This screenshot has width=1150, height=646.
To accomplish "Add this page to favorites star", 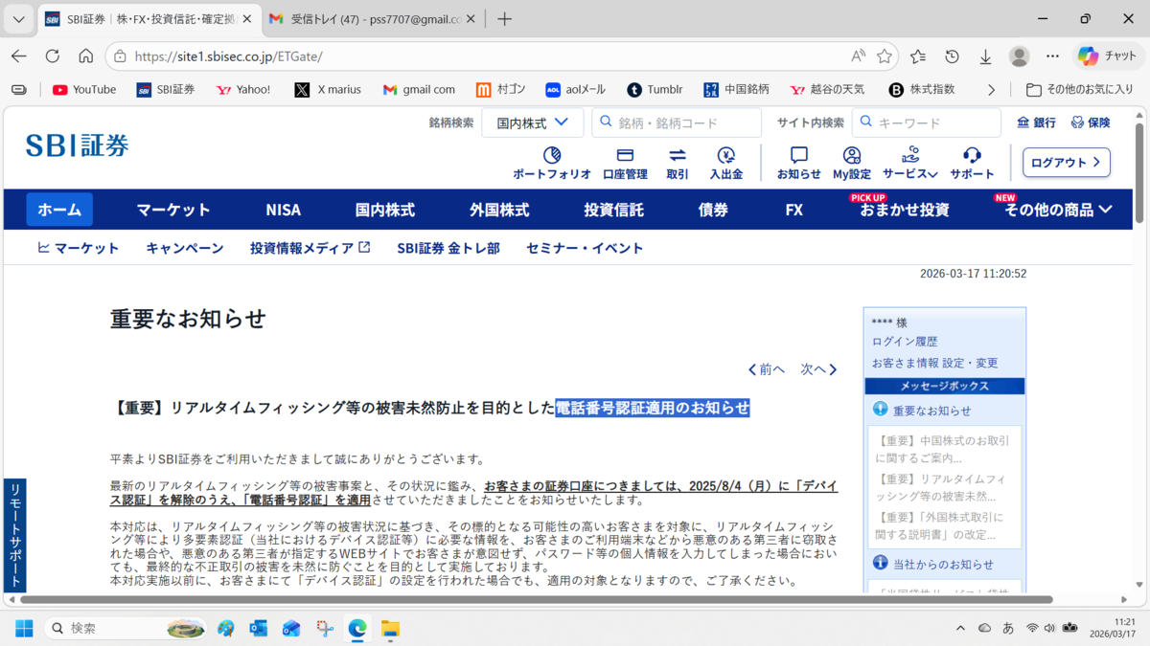I will [885, 56].
